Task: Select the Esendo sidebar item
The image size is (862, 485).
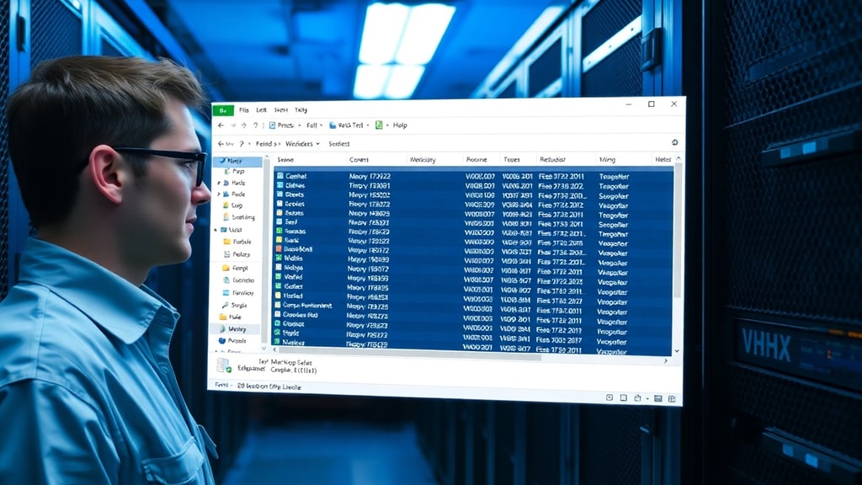Action: click(238, 280)
